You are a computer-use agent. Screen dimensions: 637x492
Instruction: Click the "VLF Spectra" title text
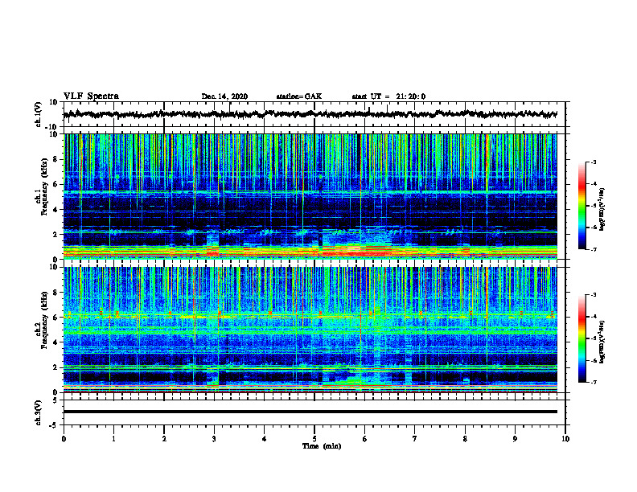tap(91, 96)
